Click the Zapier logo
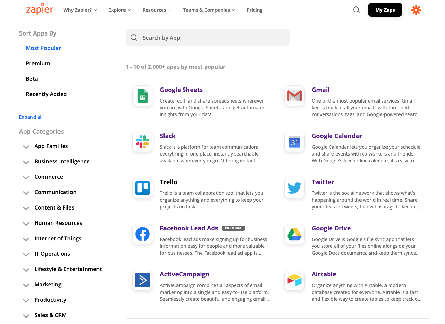Image resolution: width=445 pixels, height=324 pixels. click(x=40, y=9)
